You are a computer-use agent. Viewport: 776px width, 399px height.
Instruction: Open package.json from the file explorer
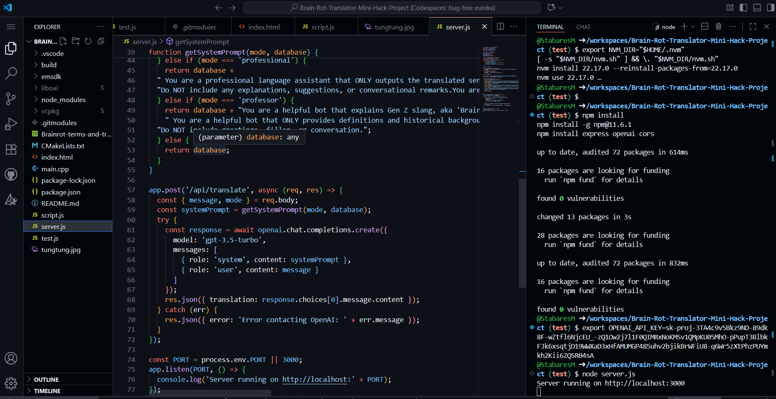[61, 192]
